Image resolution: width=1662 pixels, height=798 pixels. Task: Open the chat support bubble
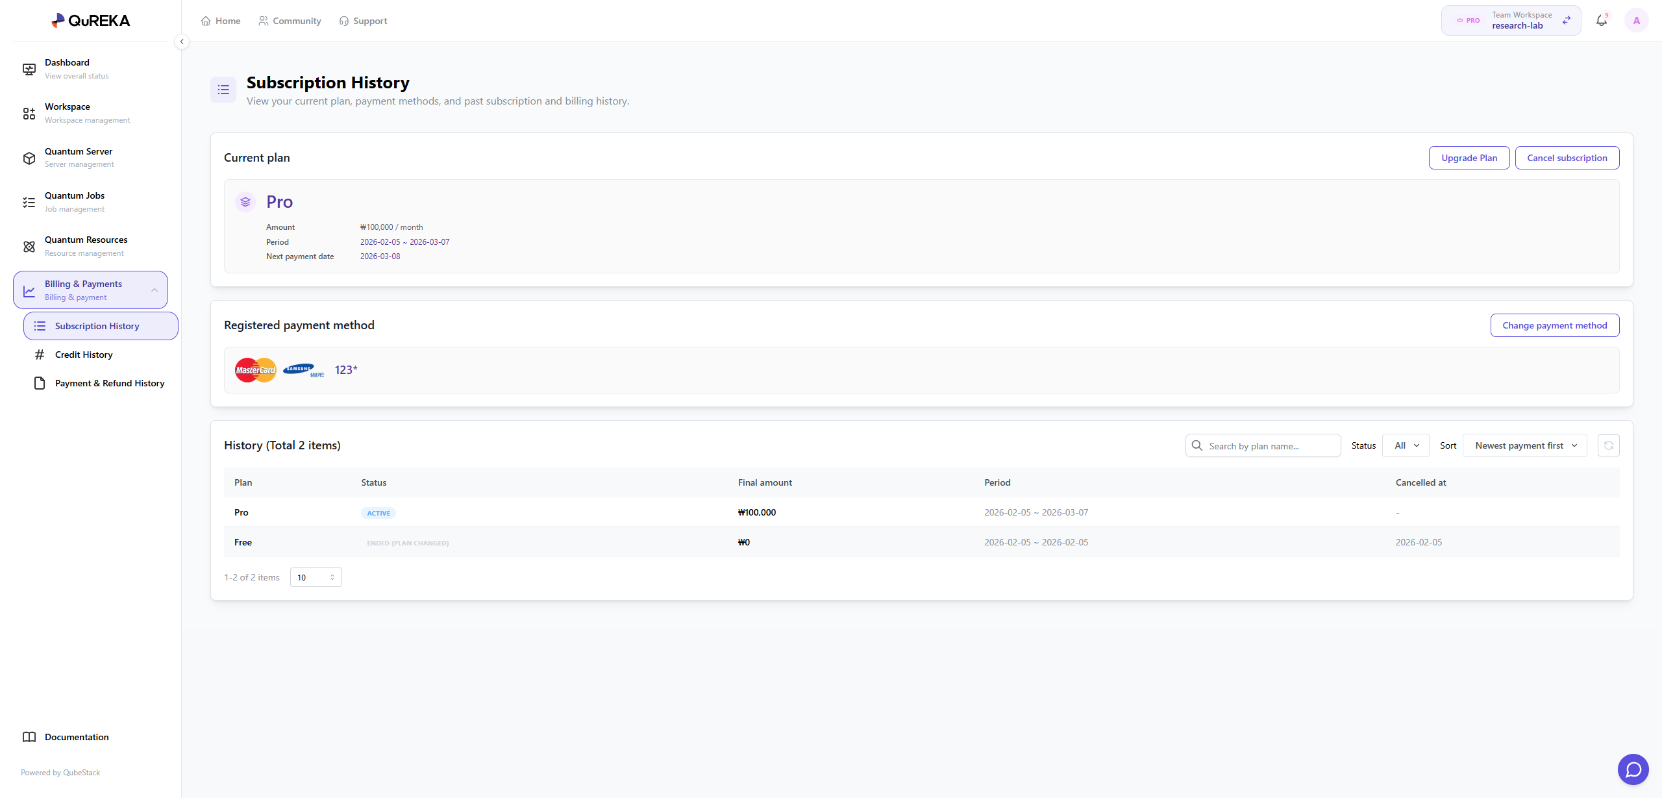tap(1633, 769)
